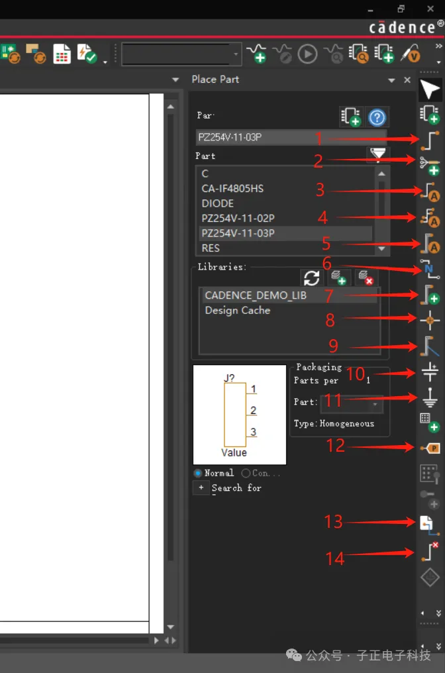Viewport: 445px width, 673px height.
Task: Expand the Search for section
Action: coord(201,488)
